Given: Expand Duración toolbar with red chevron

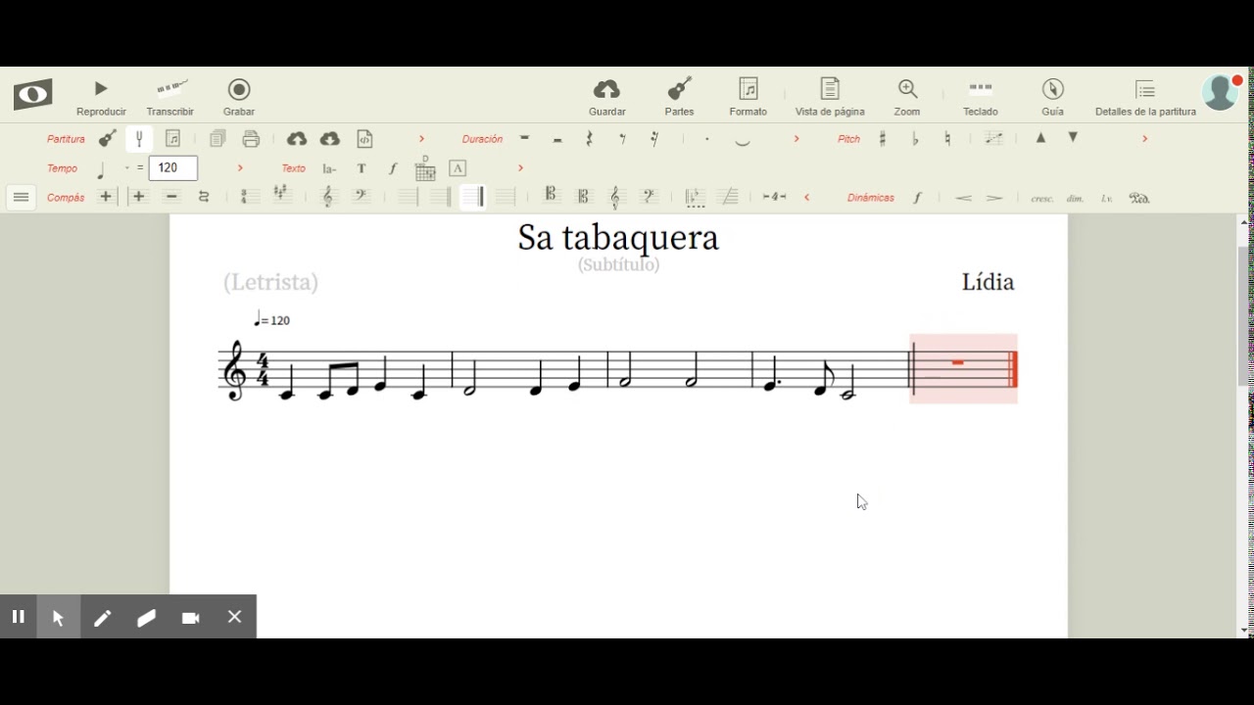Looking at the screenshot, I should (x=796, y=139).
